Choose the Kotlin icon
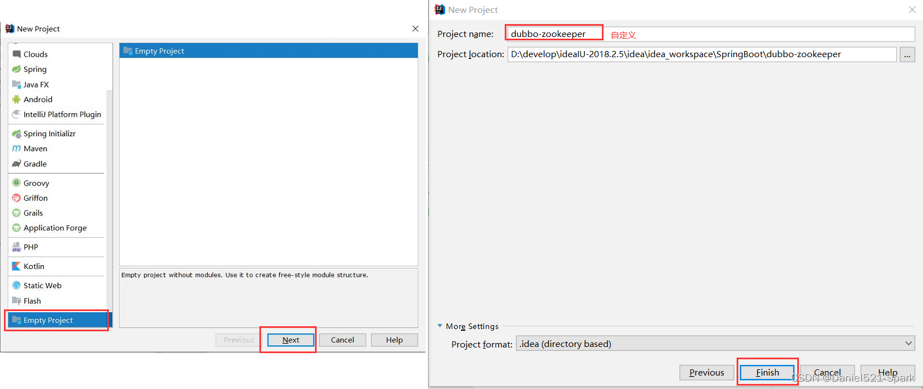This screenshot has height=389, width=923. coord(16,266)
